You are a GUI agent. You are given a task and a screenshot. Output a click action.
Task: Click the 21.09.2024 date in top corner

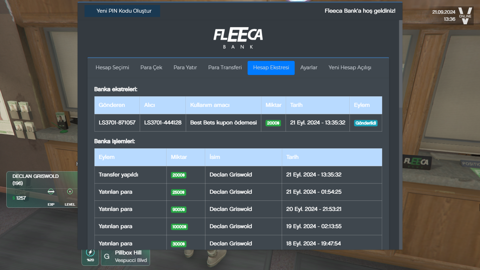pos(444,12)
